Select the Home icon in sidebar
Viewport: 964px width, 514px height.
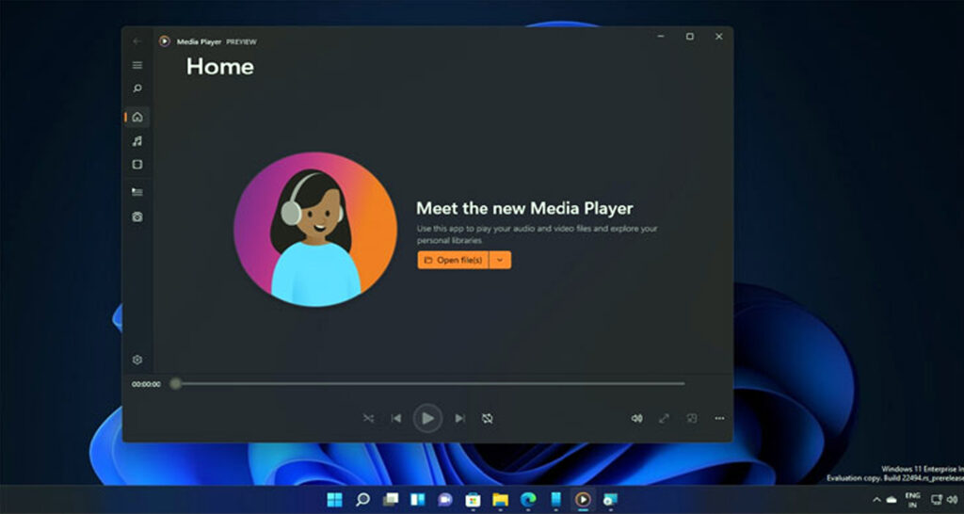click(137, 117)
